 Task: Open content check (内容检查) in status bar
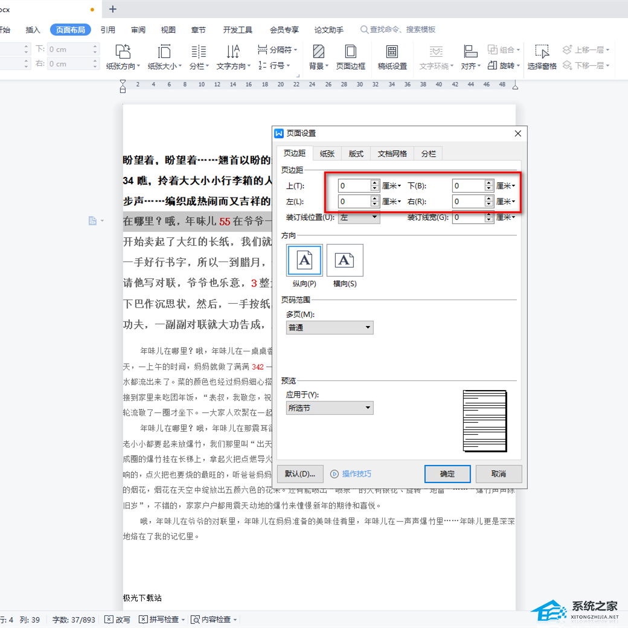(214, 620)
